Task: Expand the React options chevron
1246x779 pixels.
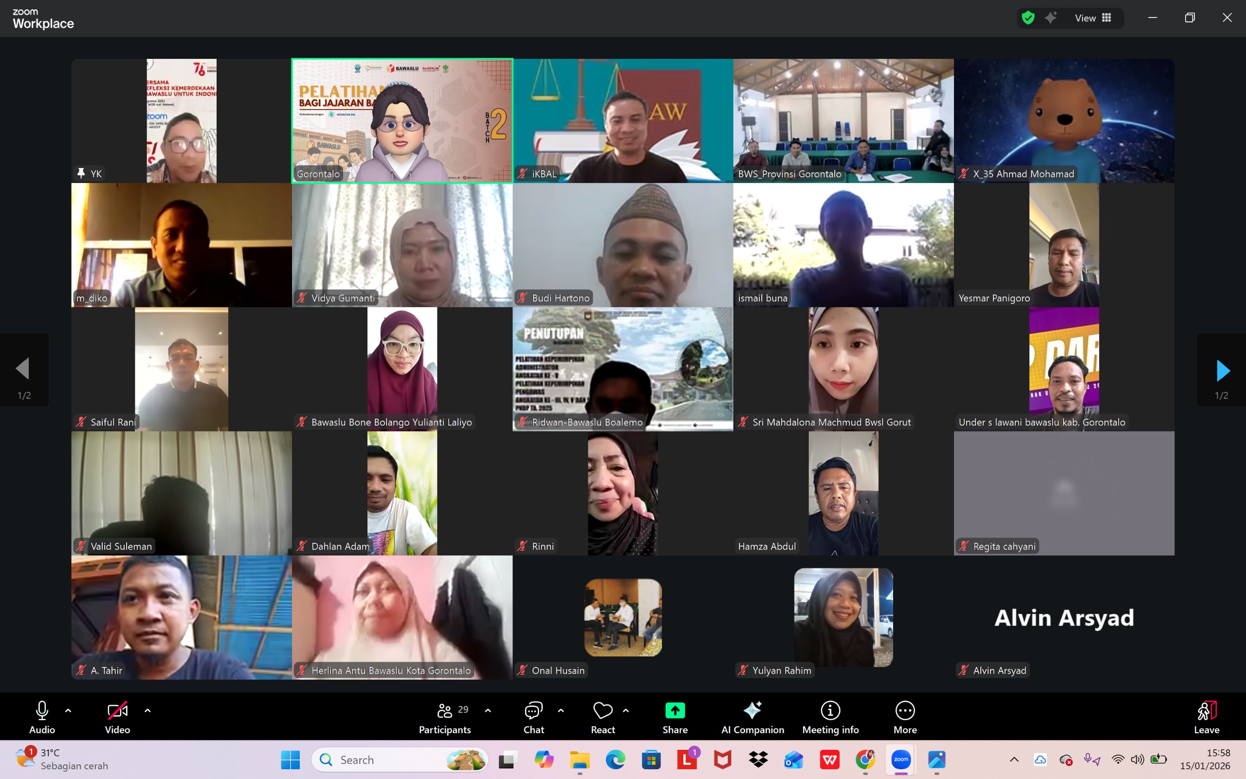Action: pos(625,710)
